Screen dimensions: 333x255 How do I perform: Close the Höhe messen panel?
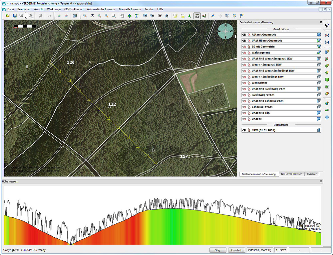click(x=321, y=181)
